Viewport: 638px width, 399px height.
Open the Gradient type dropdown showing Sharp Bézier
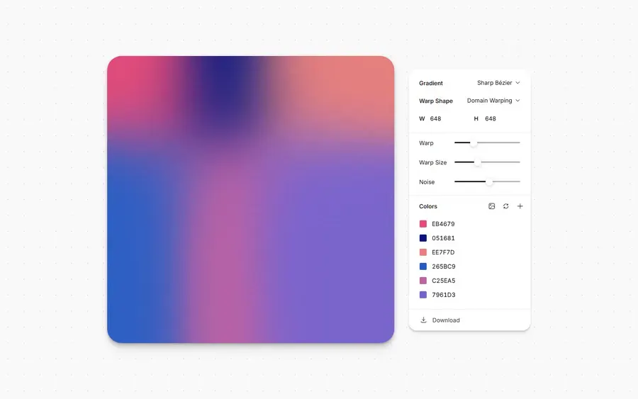[x=498, y=83]
